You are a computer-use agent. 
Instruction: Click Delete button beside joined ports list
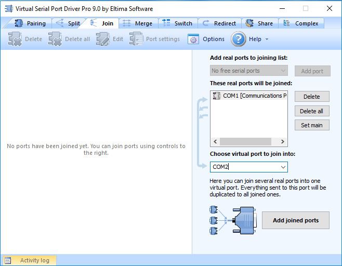click(312, 96)
